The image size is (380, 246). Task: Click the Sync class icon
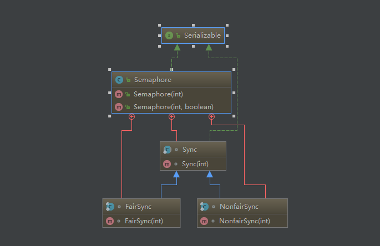tap(167, 150)
